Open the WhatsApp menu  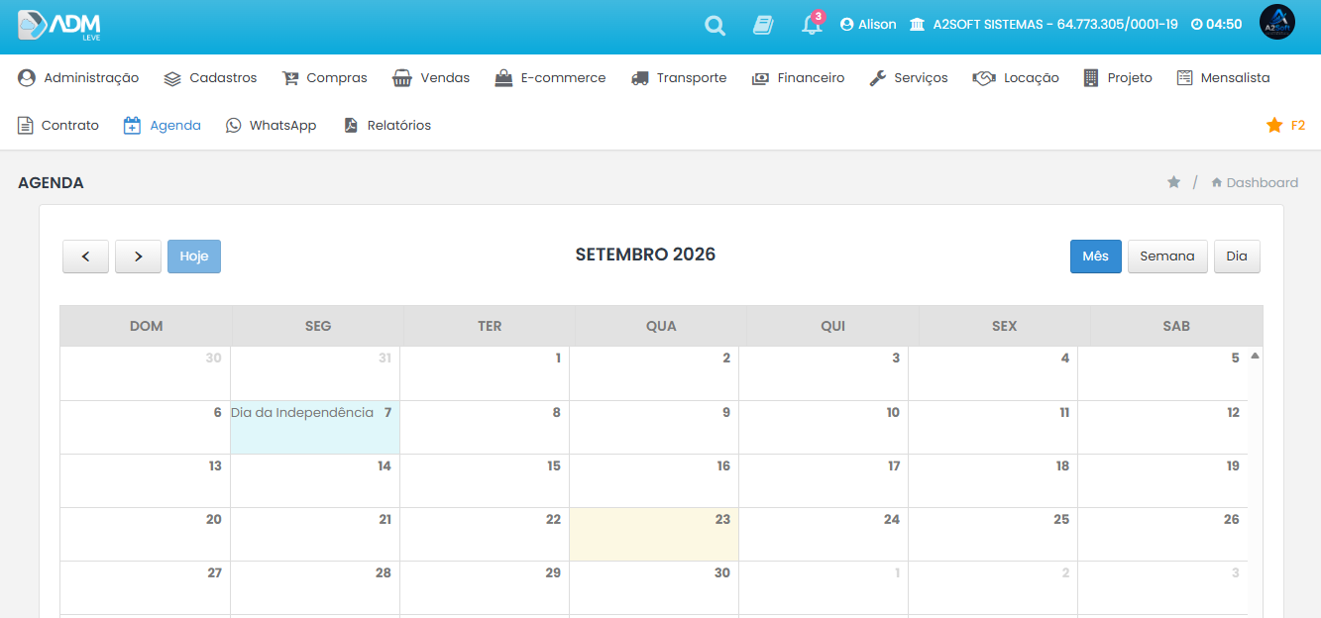271,126
